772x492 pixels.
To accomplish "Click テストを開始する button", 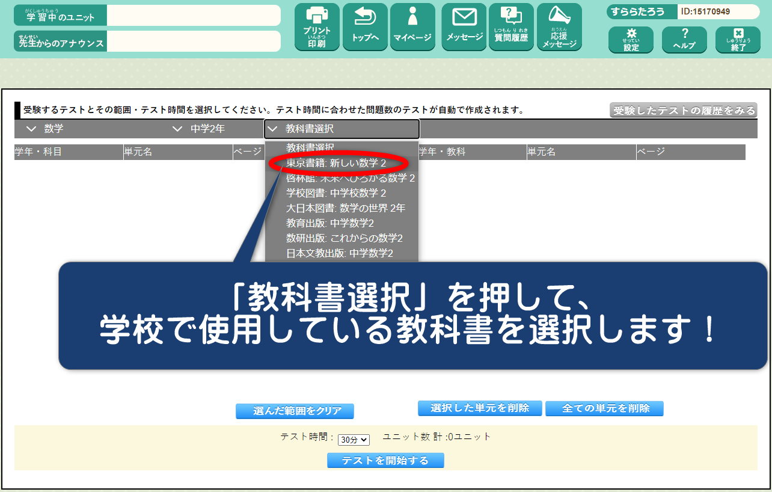I will [385, 461].
